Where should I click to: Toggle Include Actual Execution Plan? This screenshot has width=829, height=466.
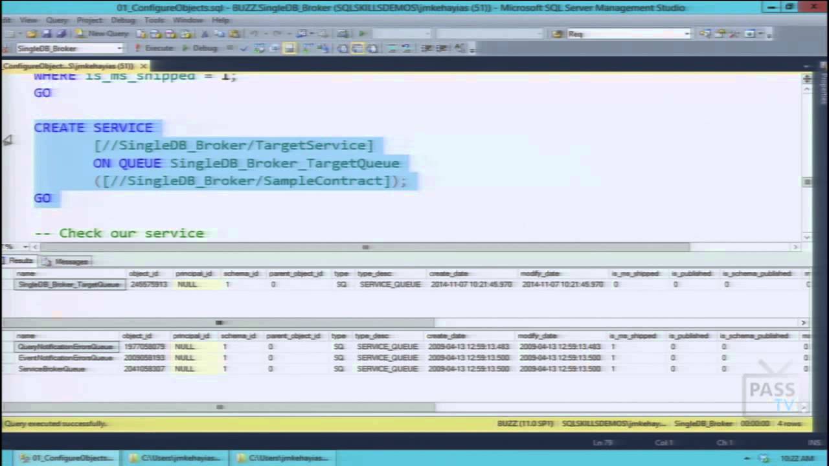[306, 48]
